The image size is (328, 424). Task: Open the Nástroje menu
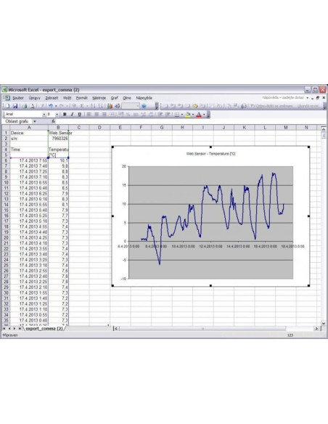click(99, 98)
